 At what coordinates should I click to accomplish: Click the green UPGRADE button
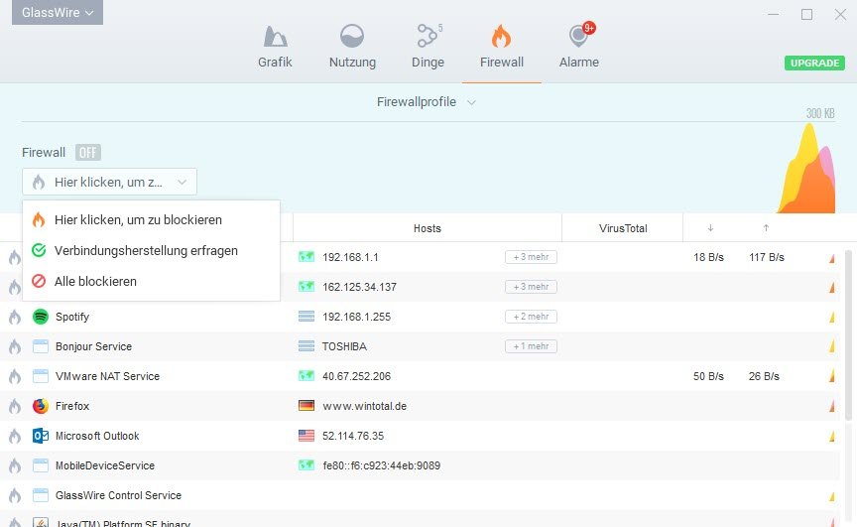(814, 63)
